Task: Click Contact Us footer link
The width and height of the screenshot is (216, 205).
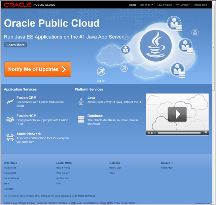Action: pos(65,203)
